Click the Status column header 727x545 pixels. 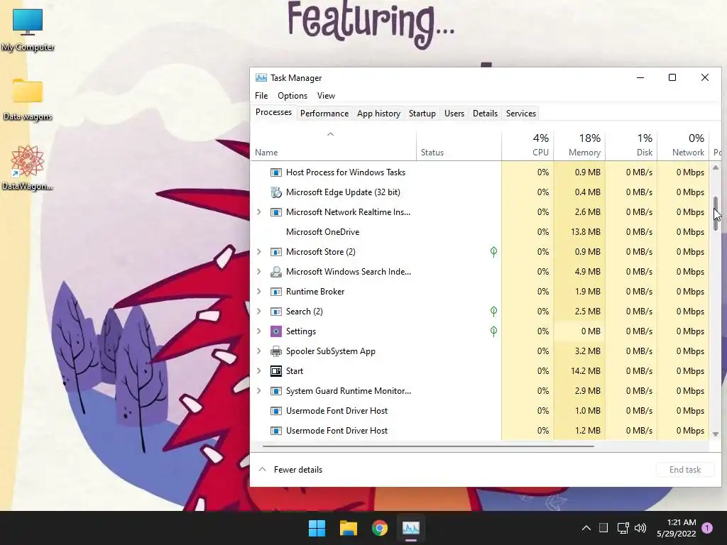[x=459, y=146]
